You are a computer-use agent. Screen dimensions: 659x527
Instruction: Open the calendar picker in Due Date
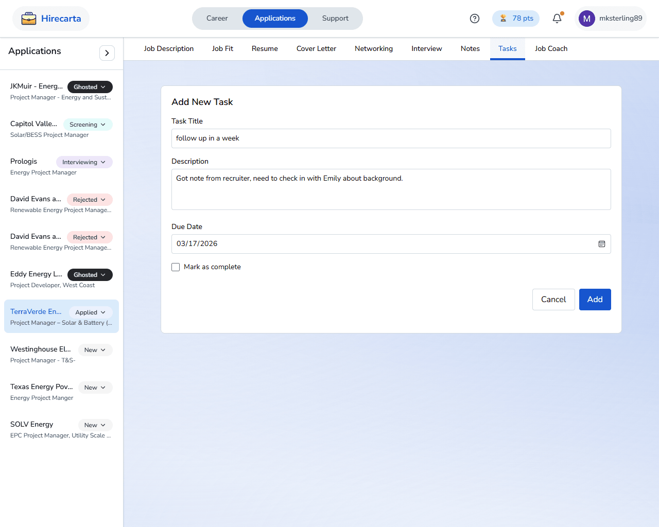pos(601,244)
